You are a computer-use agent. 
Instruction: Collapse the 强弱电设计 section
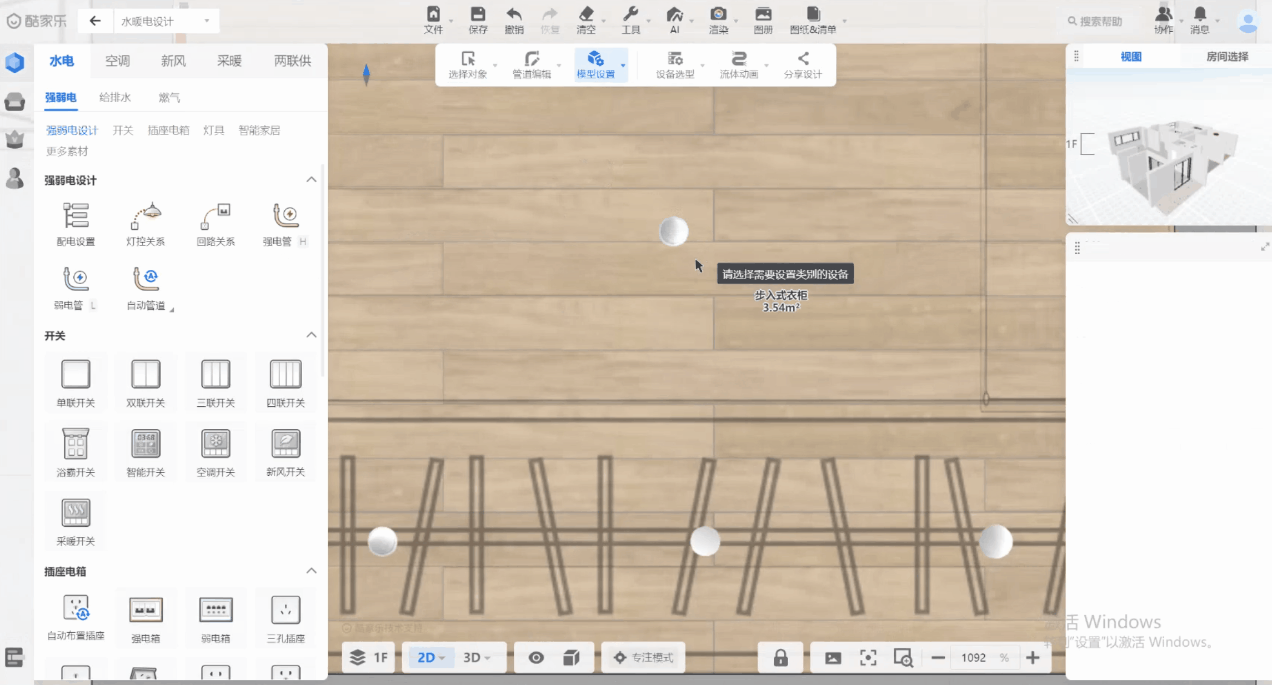click(311, 180)
